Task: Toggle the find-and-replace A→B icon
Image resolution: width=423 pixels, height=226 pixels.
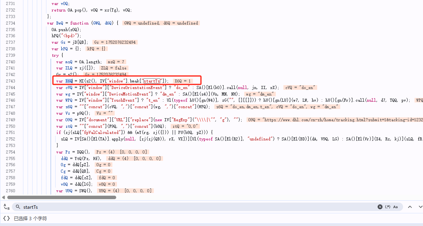Action: click(x=7, y=207)
